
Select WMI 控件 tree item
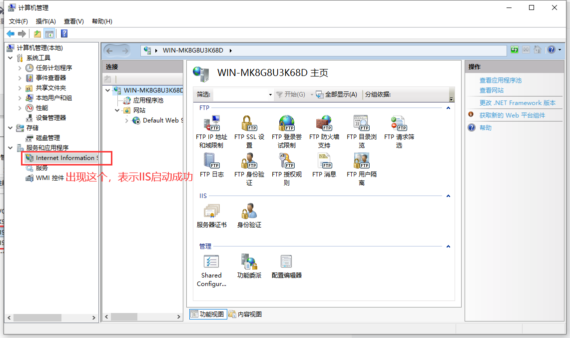pyautogui.click(x=45, y=178)
